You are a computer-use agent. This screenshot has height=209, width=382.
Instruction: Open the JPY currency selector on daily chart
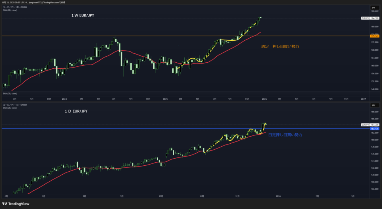(373, 106)
